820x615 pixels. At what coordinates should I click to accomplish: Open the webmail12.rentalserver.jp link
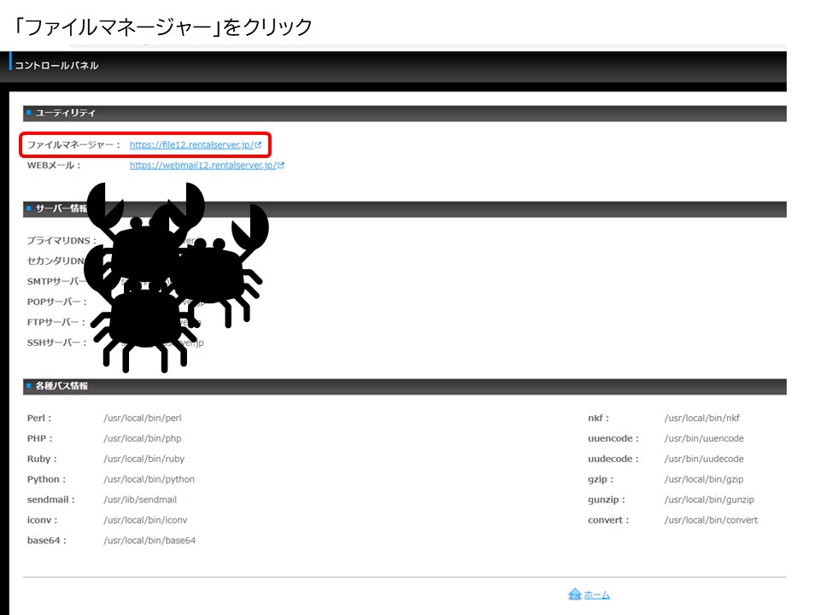pyautogui.click(x=203, y=165)
